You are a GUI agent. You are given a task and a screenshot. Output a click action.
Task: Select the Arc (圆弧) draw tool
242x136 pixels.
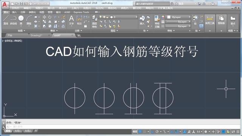tap(29, 20)
